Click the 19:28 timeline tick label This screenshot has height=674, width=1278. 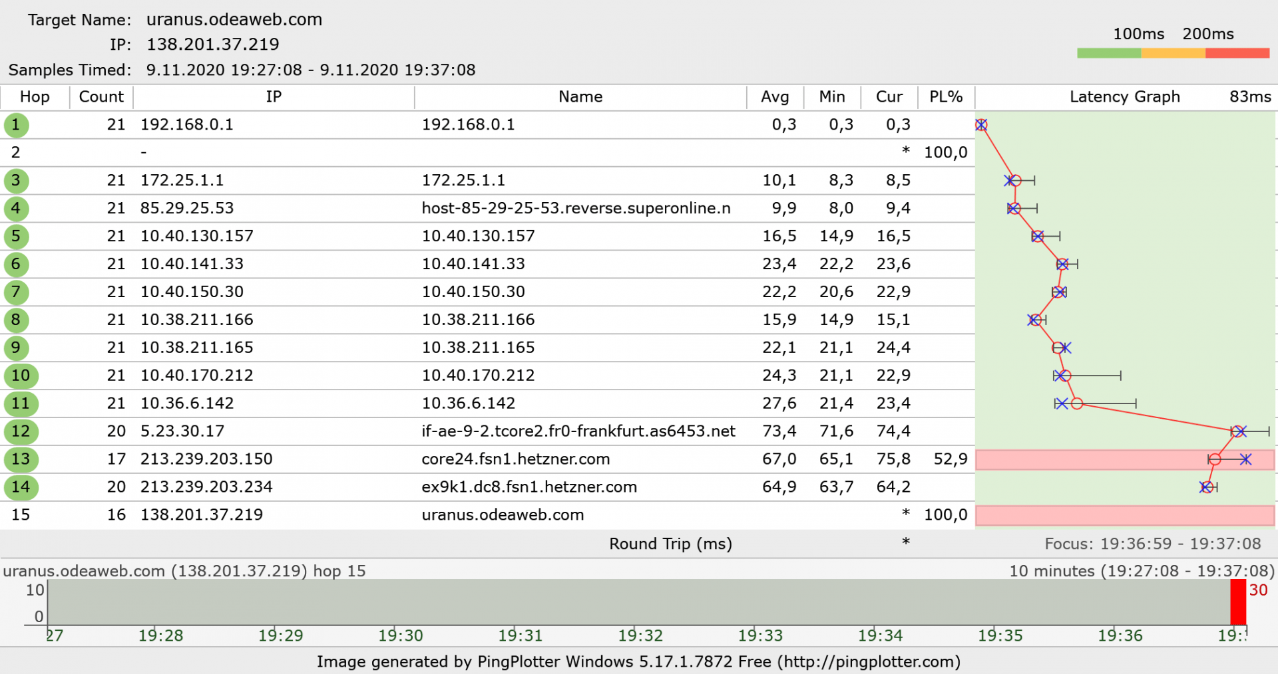160,636
